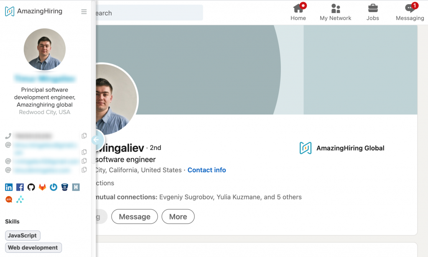This screenshot has width=428, height=257.
Task: Open the LinkedIn profile icon in sidebar
Action: click(9, 187)
